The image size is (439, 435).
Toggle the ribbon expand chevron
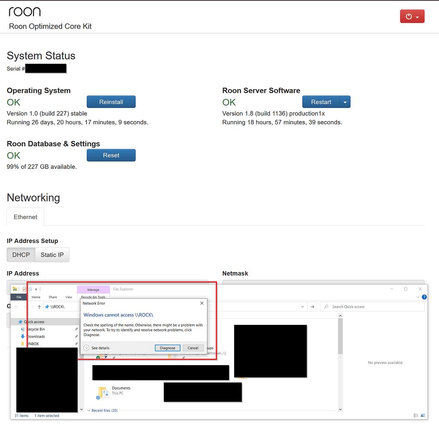418,297
